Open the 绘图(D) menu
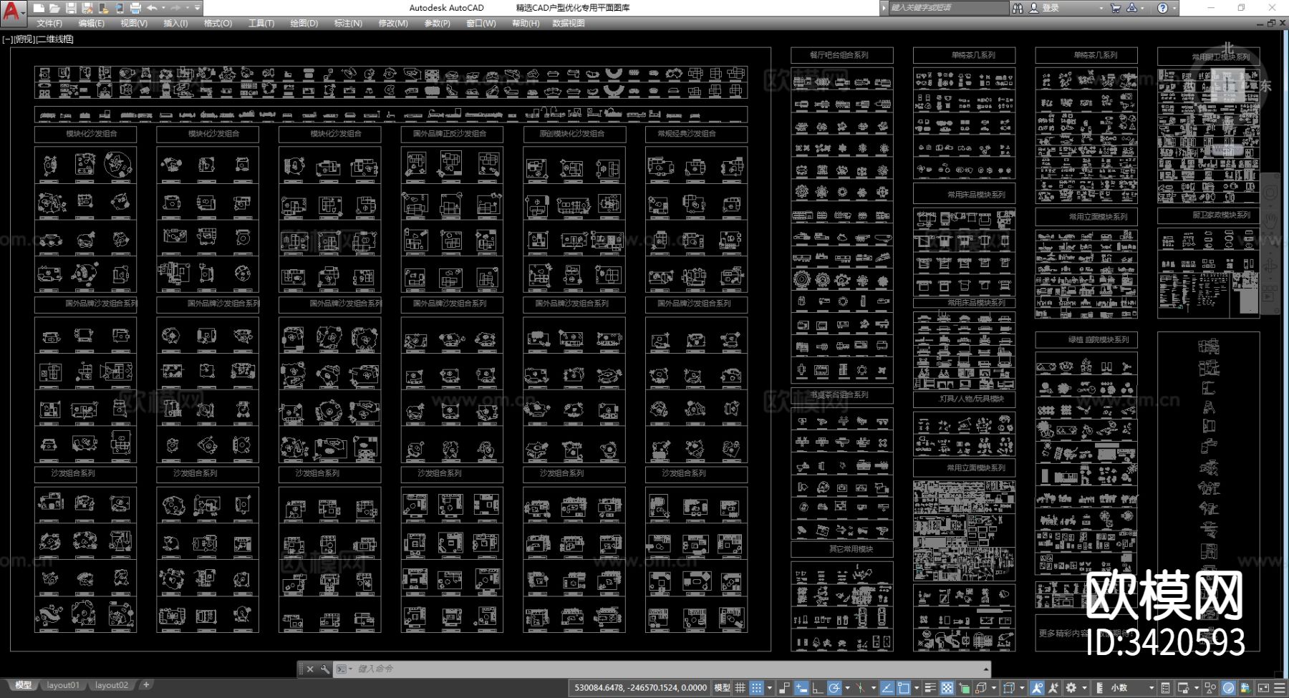The width and height of the screenshot is (1289, 698). point(304,23)
